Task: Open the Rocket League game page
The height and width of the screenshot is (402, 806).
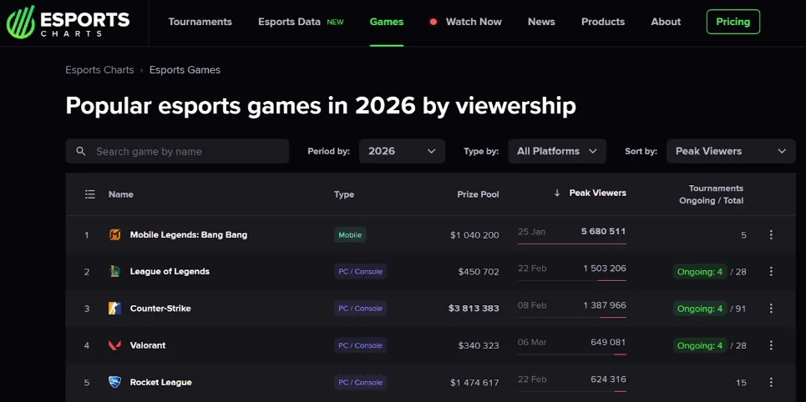Action: 161,383
